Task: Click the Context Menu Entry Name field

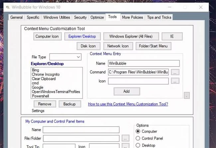Action: [x=144, y=64]
